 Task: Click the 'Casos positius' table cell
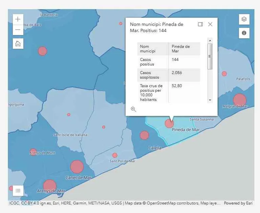point(153,62)
